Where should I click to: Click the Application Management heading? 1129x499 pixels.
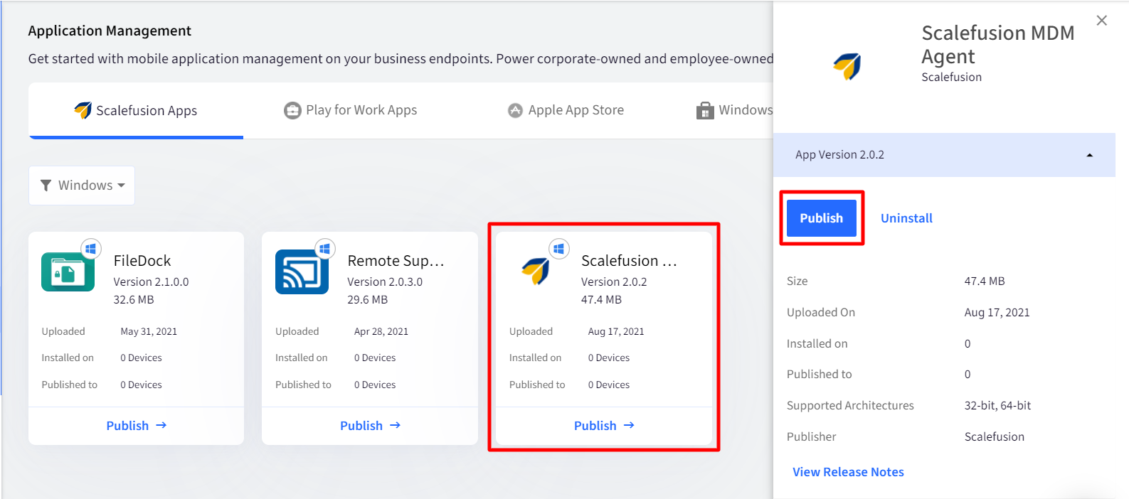[x=110, y=31]
